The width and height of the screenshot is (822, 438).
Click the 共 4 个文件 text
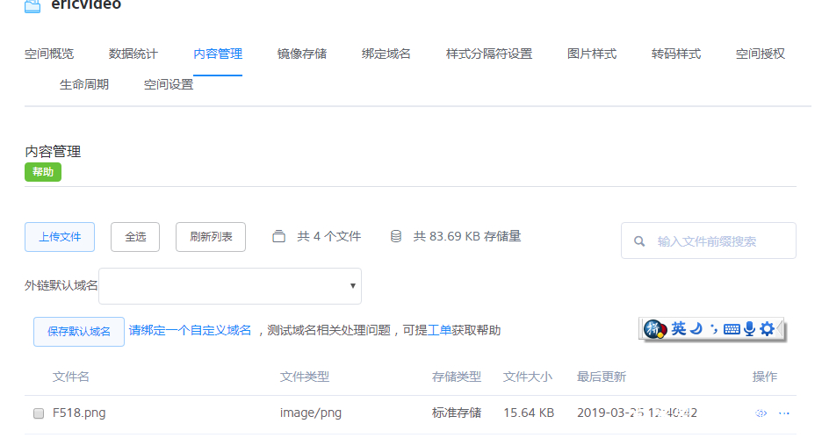(x=329, y=236)
